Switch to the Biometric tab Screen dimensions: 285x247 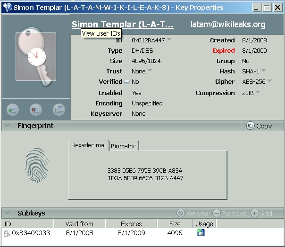click(x=124, y=146)
